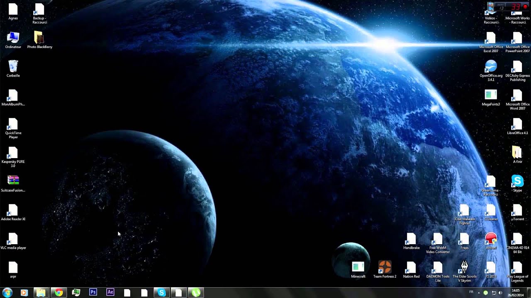
Task: Select The Elder Scrolls V Skyrim icon
Action: (x=465, y=272)
